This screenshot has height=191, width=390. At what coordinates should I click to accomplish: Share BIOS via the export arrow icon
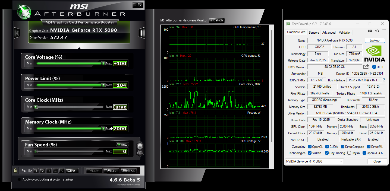tap(366, 67)
